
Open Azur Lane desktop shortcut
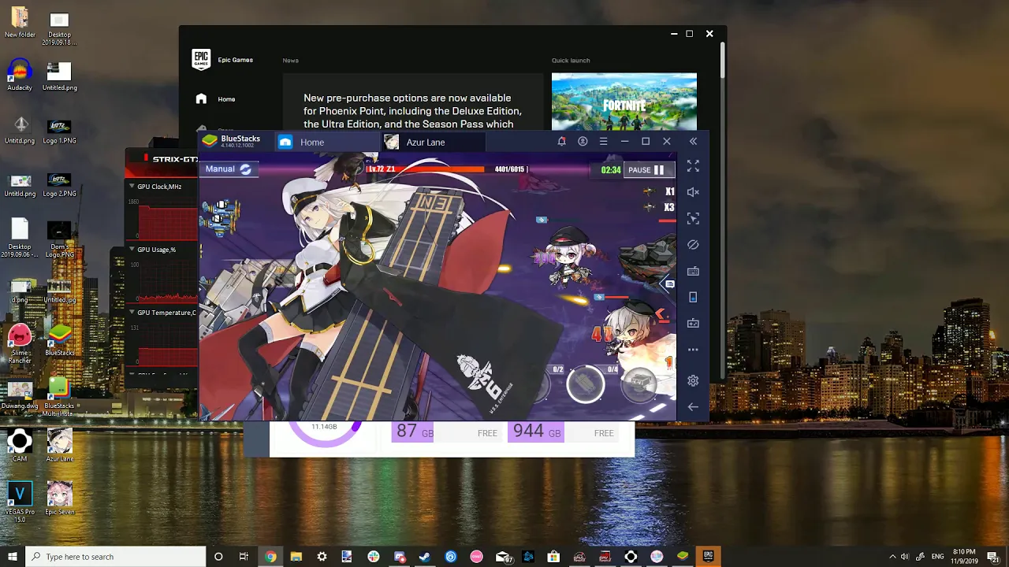click(x=59, y=446)
